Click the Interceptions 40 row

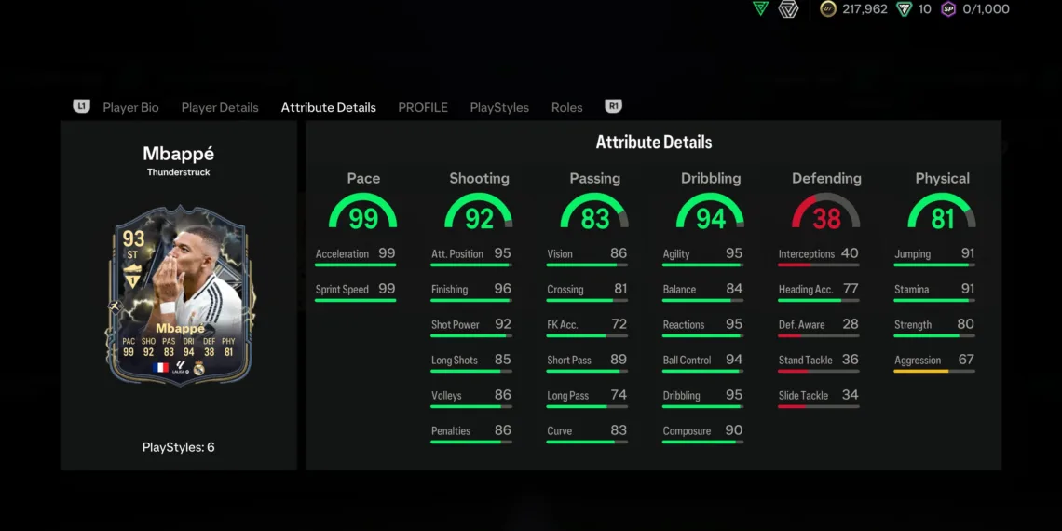(819, 256)
